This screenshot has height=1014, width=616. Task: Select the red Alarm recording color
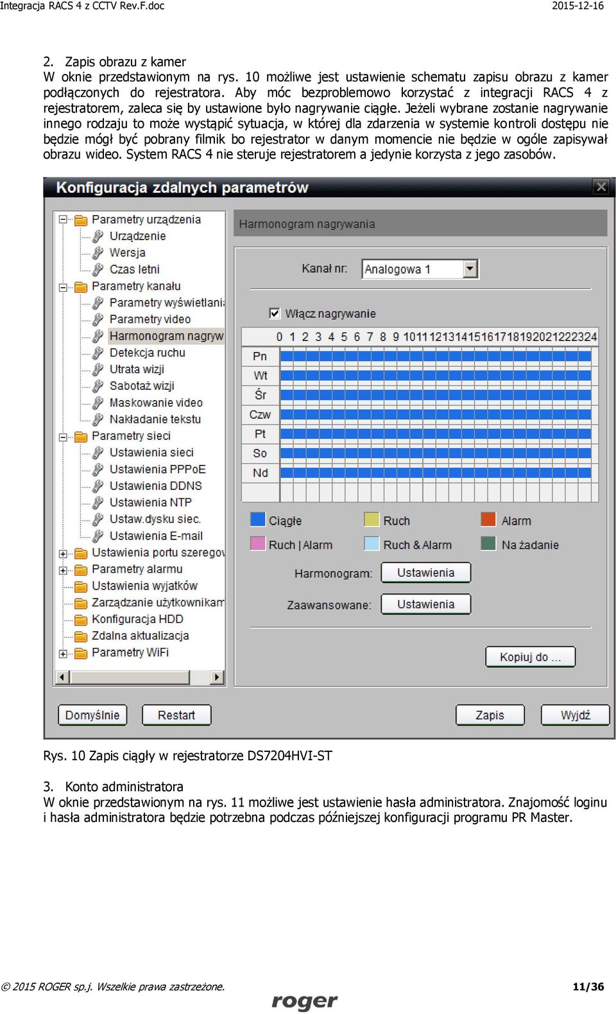(488, 519)
